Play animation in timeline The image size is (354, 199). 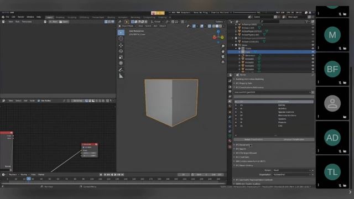click(116, 175)
